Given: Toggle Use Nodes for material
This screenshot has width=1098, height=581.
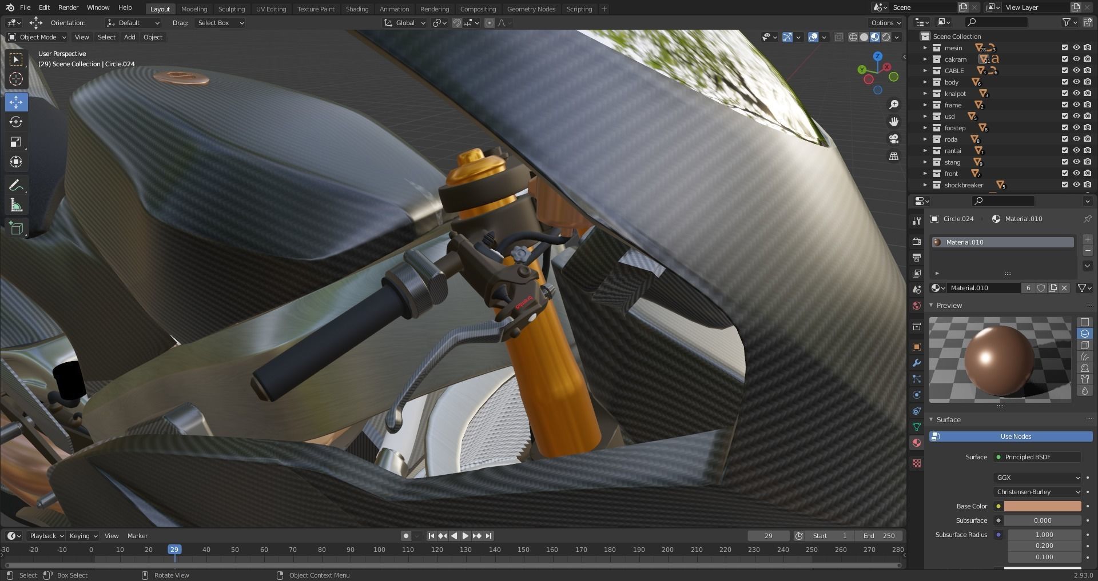Looking at the screenshot, I should 1011,436.
